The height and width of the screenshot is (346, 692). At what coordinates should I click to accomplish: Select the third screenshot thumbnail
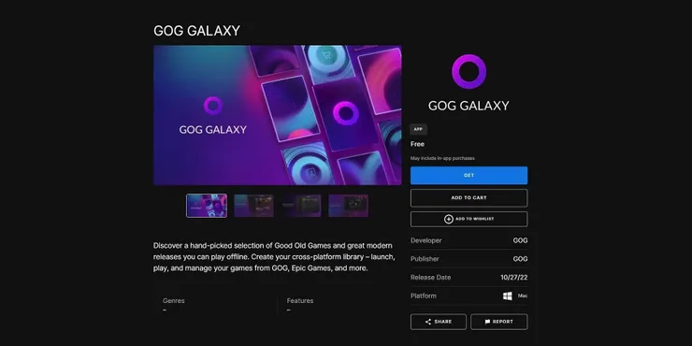tap(301, 206)
